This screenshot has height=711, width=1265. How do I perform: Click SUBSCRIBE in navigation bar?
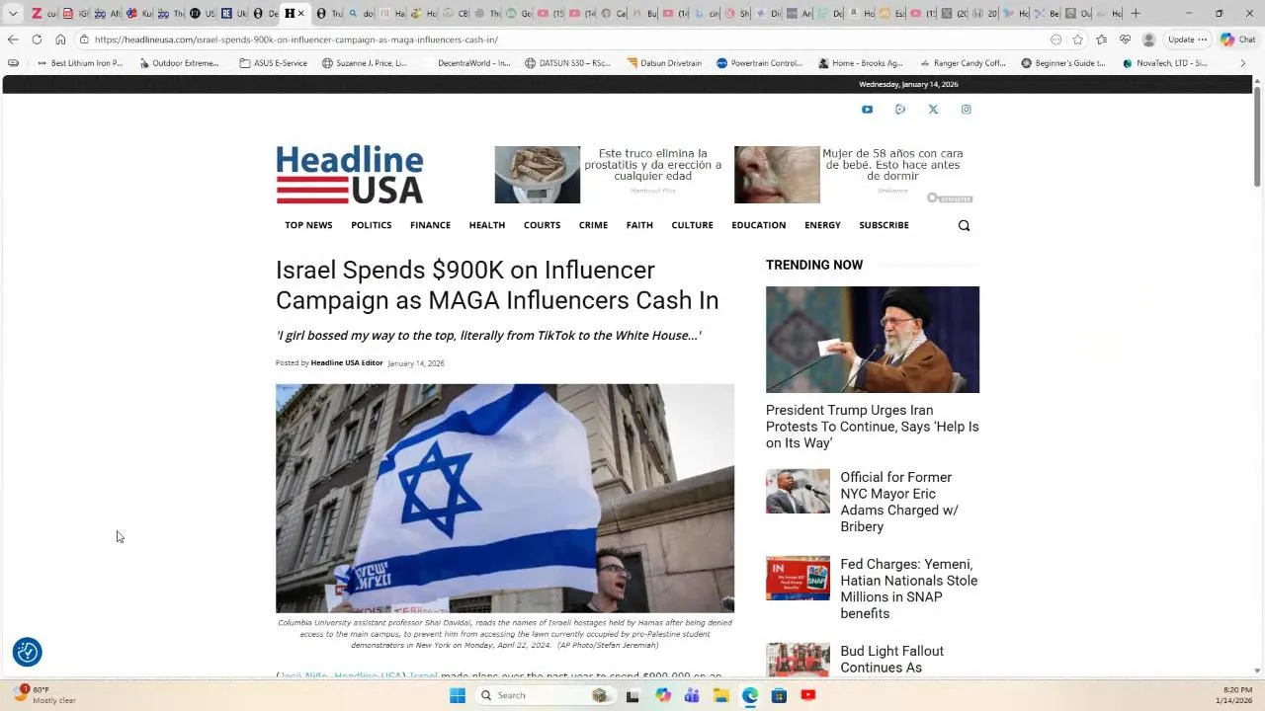(884, 225)
